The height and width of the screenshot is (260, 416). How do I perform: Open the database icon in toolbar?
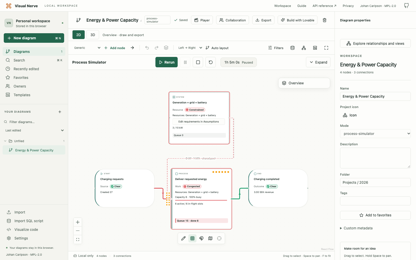pos(292,48)
